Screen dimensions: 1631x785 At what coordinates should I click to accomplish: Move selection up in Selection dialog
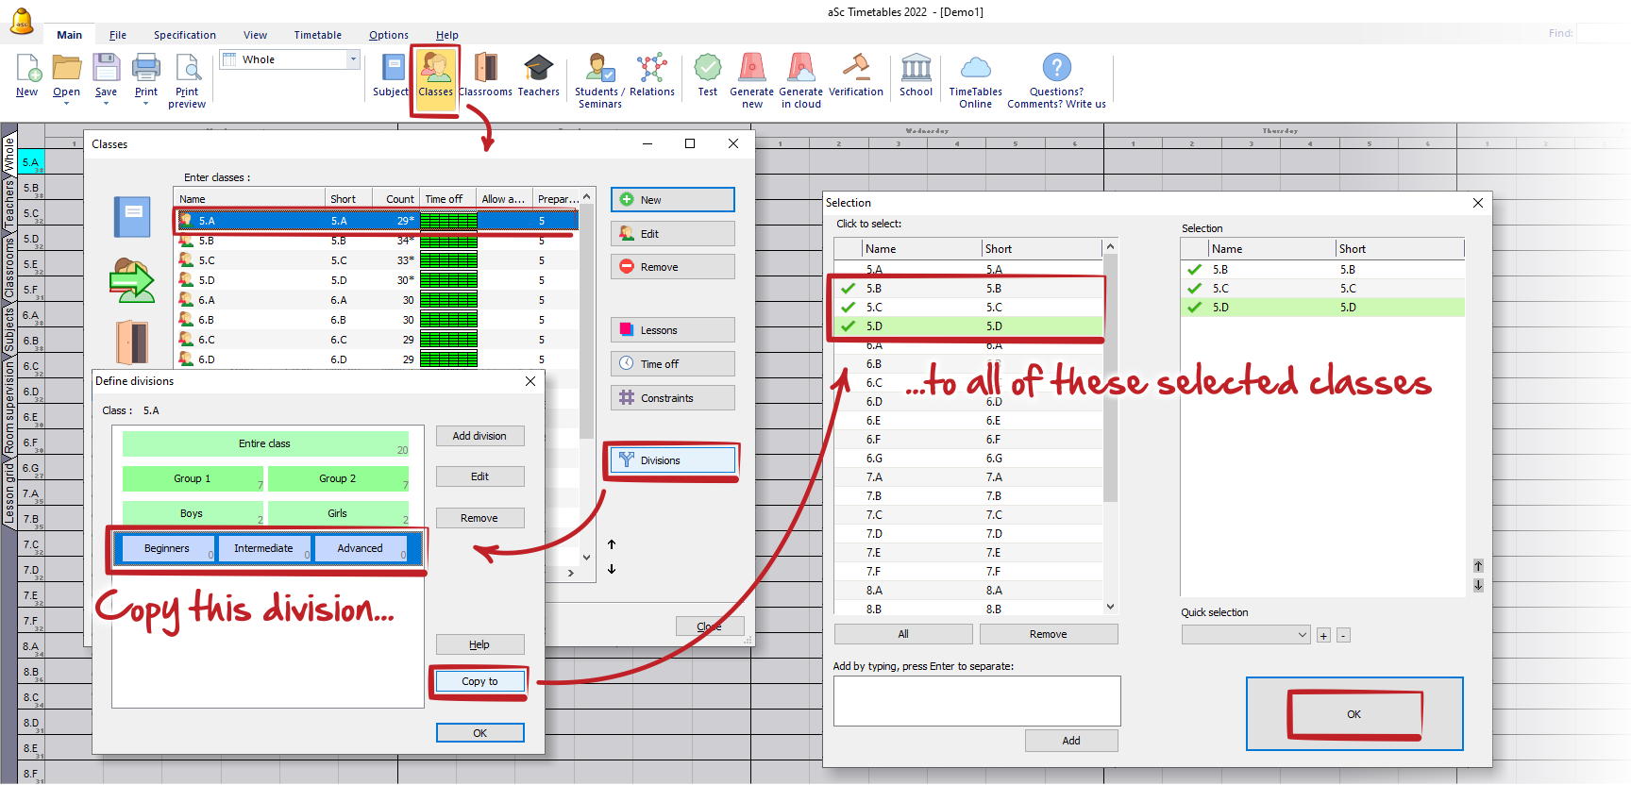pos(1478,566)
